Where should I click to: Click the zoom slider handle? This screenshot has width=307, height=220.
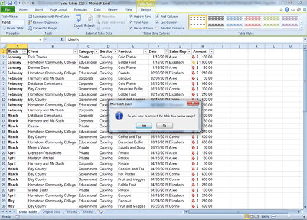click(289, 216)
